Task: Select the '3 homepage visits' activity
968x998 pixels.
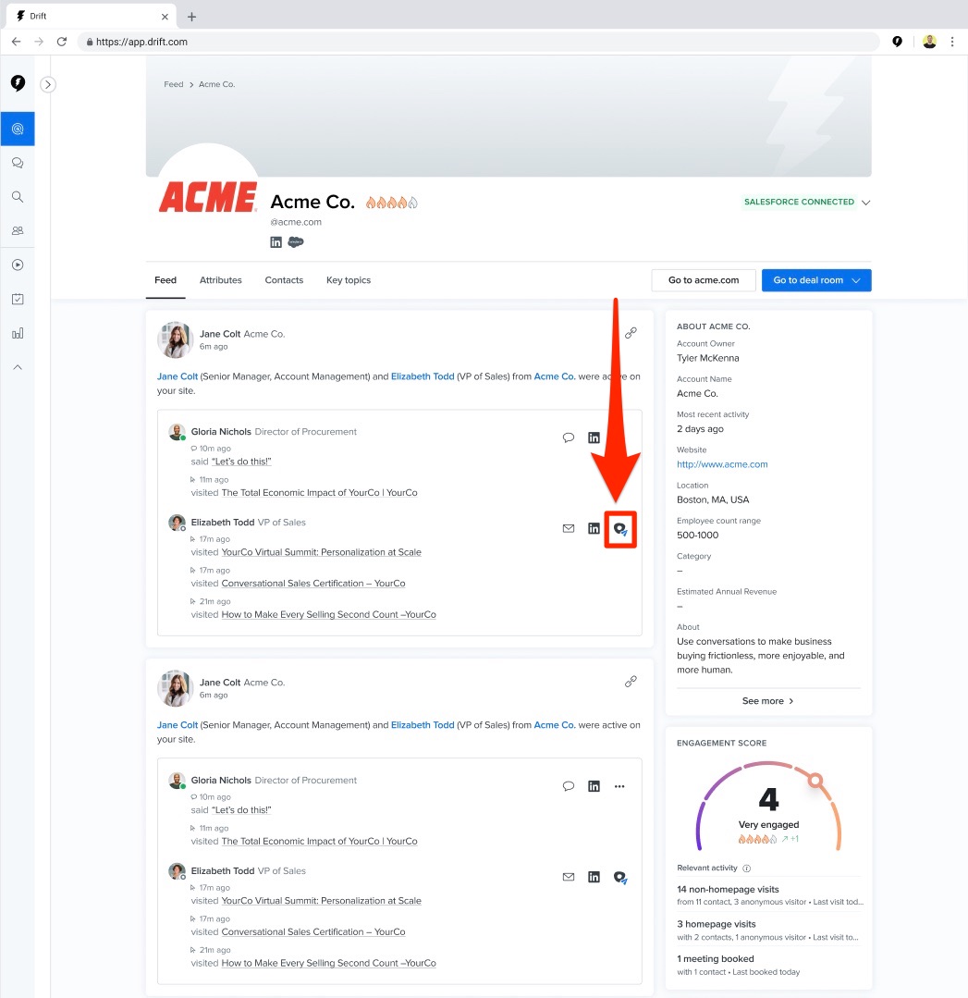Action: 767,930
